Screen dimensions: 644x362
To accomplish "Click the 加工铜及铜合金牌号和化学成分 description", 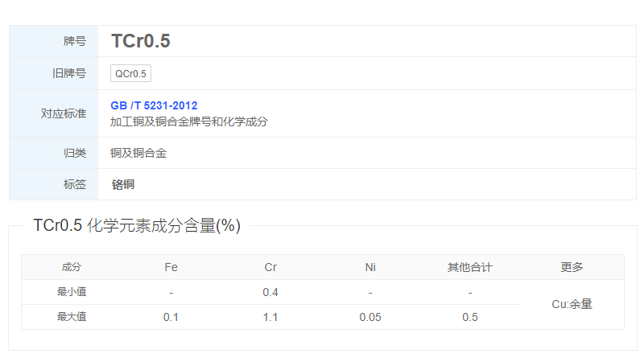I will (x=189, y=121).
